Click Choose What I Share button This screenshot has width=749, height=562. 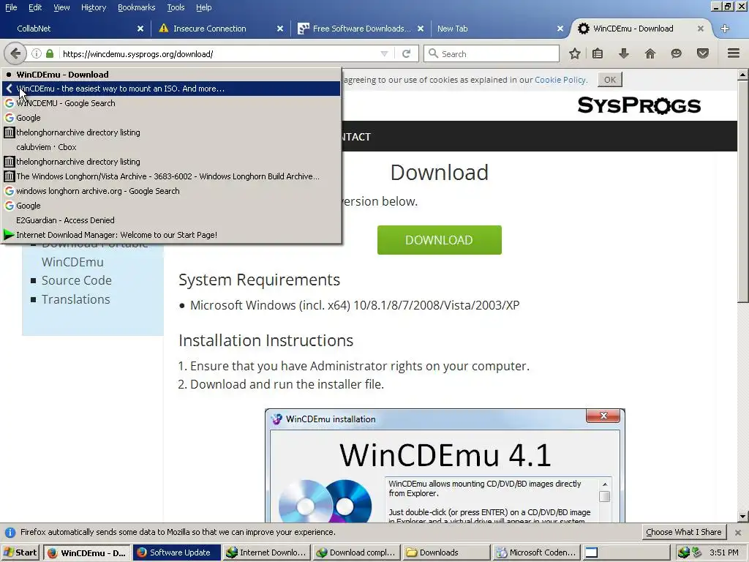(684, 533)
